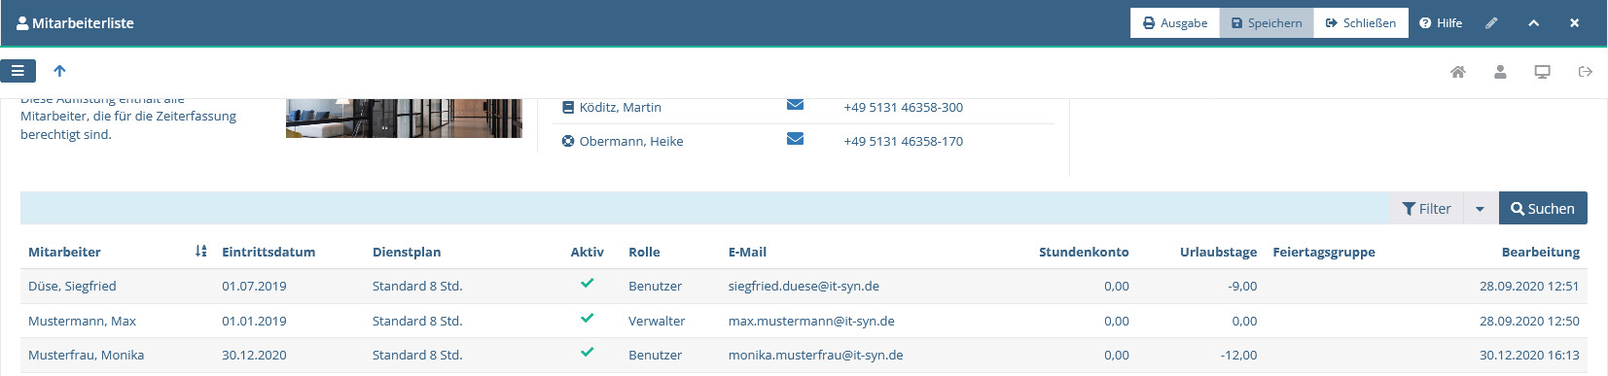Open the Filter button
This screenshot has width=1608, height=376.
coord(1426,209)
